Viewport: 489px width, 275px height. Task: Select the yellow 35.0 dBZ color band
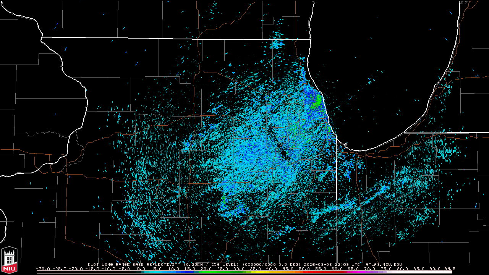coord(256,272)
